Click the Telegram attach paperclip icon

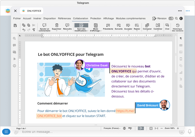16,132
